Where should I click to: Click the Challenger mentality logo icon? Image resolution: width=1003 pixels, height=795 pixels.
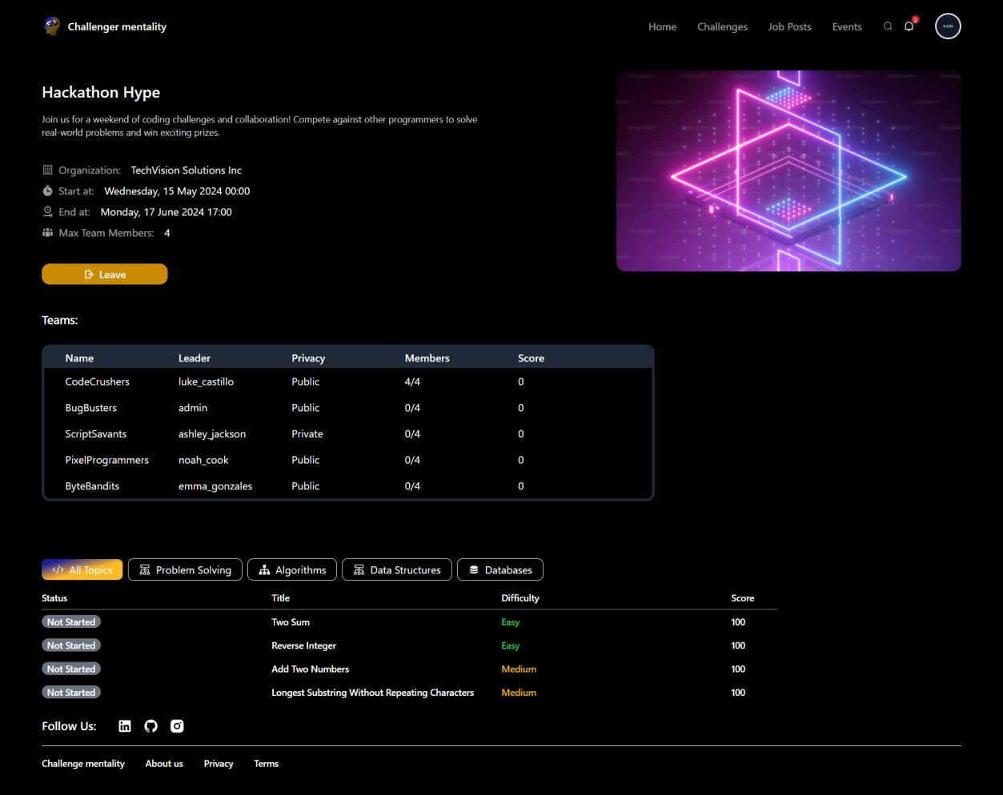click(x=51, y=26)
